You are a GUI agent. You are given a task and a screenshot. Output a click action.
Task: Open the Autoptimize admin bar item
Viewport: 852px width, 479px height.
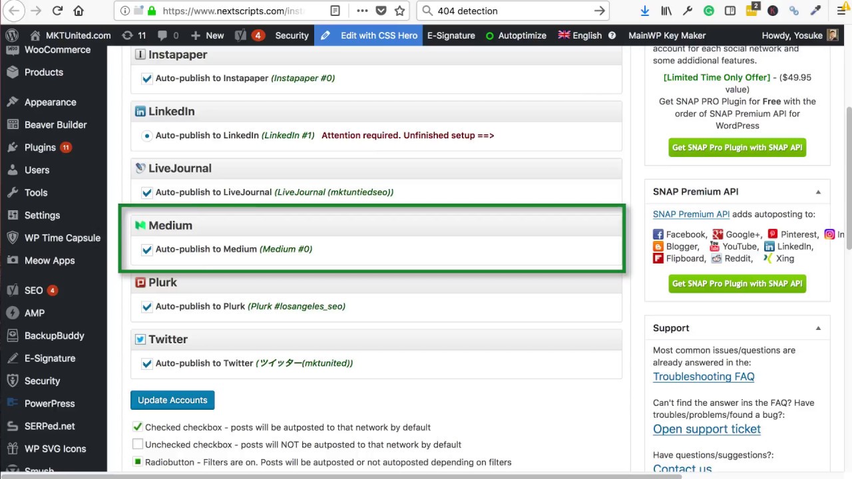coord(516,35)
